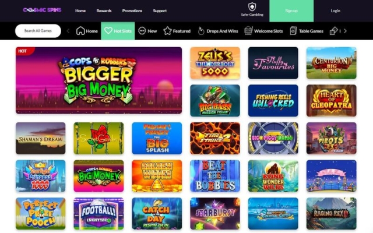Open the New games badge icon

coord(142,31)
